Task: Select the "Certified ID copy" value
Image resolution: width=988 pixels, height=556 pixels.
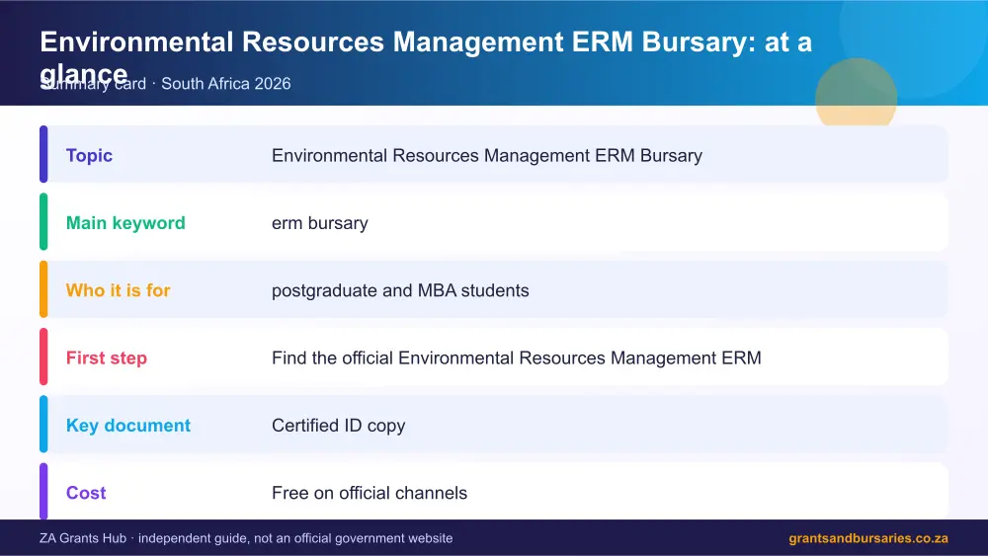Action: tap(338, 425)
